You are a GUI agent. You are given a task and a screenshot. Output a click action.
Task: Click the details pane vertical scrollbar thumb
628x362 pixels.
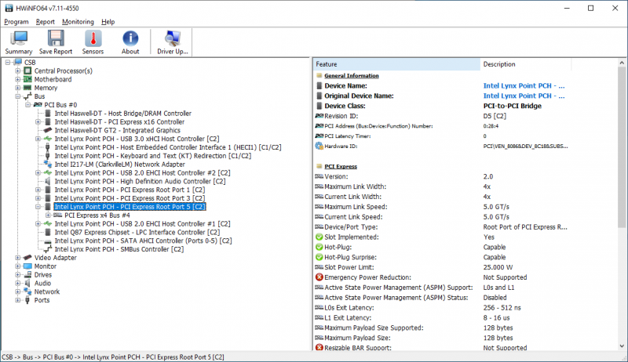tap(622, 148)
